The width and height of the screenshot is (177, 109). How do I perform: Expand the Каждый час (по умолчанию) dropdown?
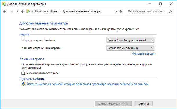click(130, 40)
